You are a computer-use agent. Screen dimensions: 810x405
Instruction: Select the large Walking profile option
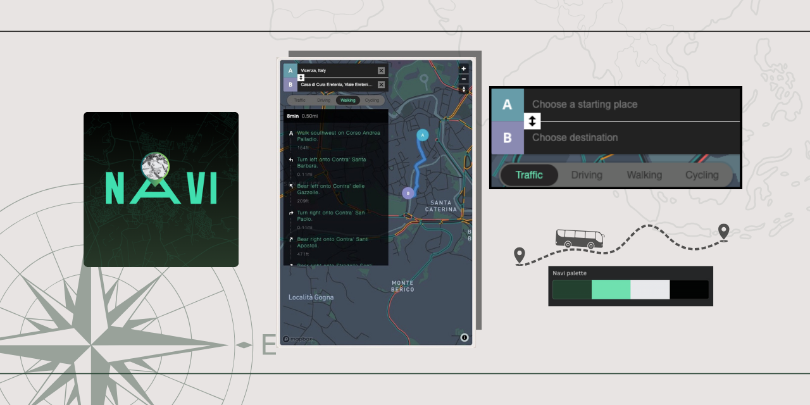(644, 175)
